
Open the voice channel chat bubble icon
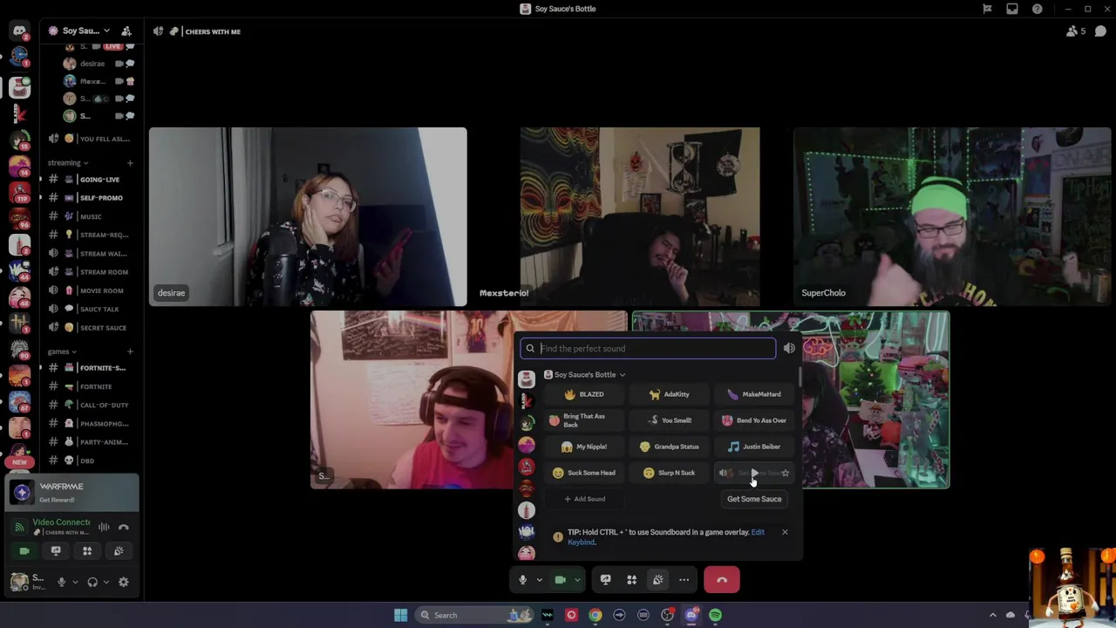pyautogui.click(x=1100, y=31)
